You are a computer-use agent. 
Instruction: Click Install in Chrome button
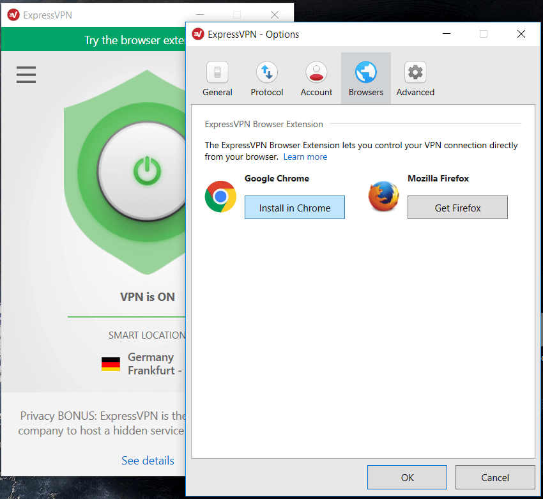[x=294, y=208]
